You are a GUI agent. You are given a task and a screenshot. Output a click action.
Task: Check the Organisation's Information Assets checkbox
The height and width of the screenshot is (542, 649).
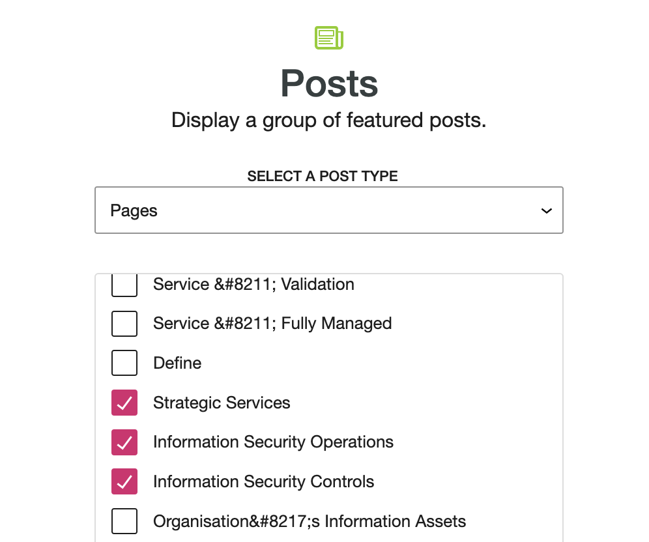click(124, 521)
